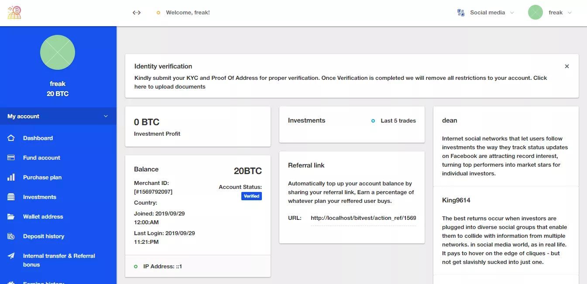The image size is (587, 284).
Task: Click the Wallet address folder icon
Action: coord(11,216)
